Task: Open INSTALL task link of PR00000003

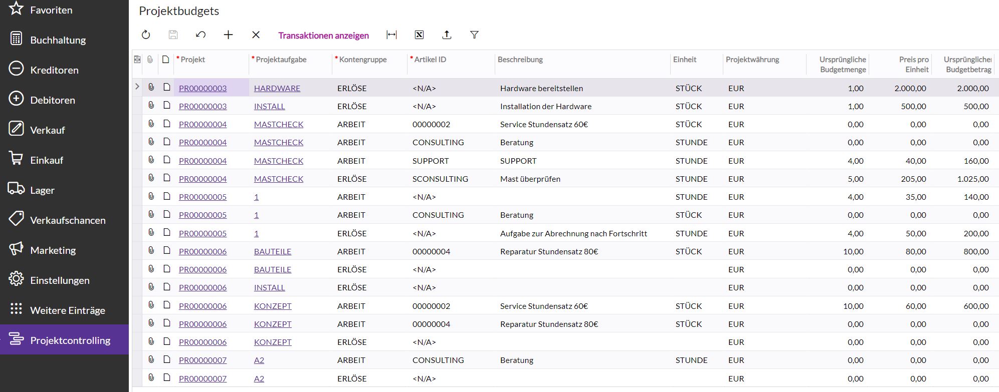Action: point(269,106)
